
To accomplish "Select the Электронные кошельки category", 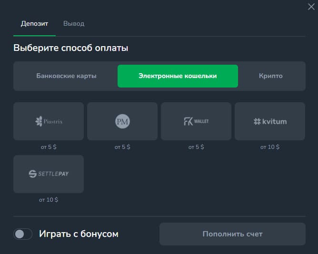I will tap(178, 76).
